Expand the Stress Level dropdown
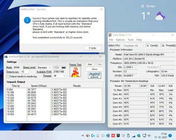This screenshot has height=140, width=176. tap(44, 68)
